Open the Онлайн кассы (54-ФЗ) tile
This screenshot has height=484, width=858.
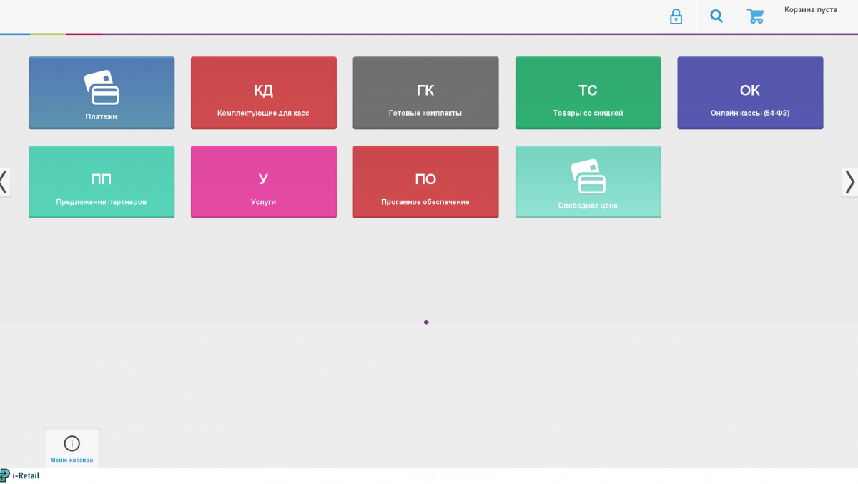tap(750, 93)
